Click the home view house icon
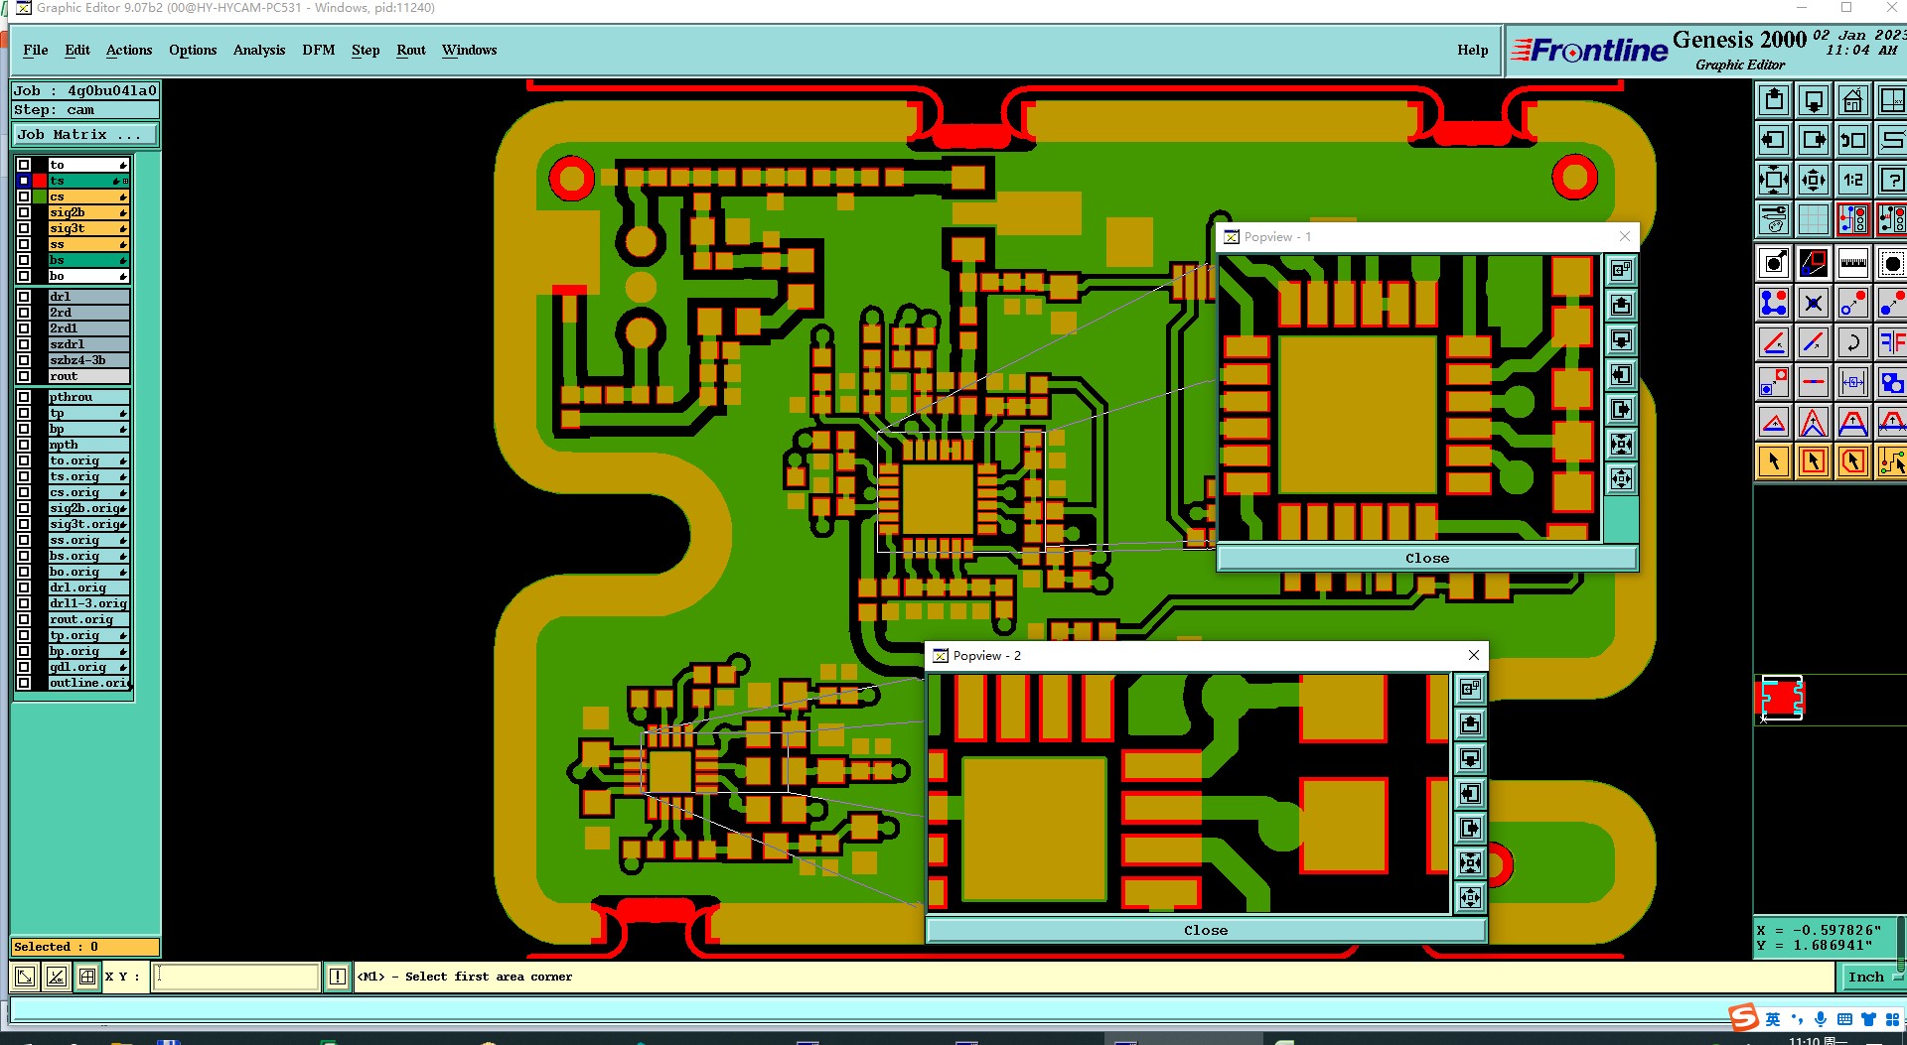This screenshot has height=1045, width=1907. coord(1853,100)
